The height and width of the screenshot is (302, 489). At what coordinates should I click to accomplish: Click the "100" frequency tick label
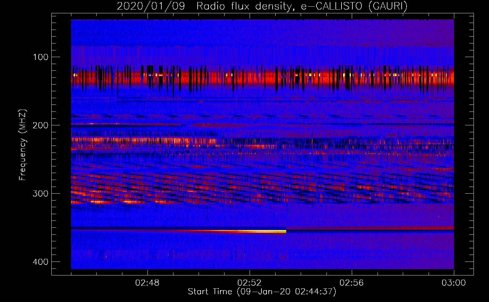coord(41,57)
